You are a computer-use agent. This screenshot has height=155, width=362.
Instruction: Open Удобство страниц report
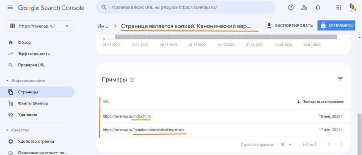(36, 141)
